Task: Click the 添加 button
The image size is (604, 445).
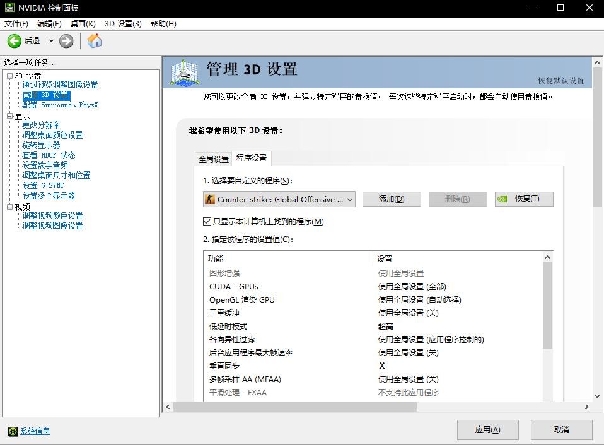Action: (391, 199)
